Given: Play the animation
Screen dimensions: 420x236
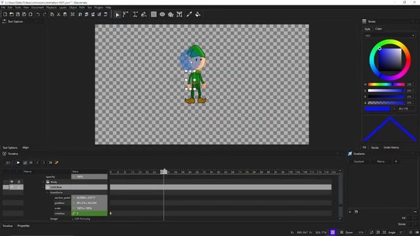Looking at the screenshot, I should (x=18, y=163).
